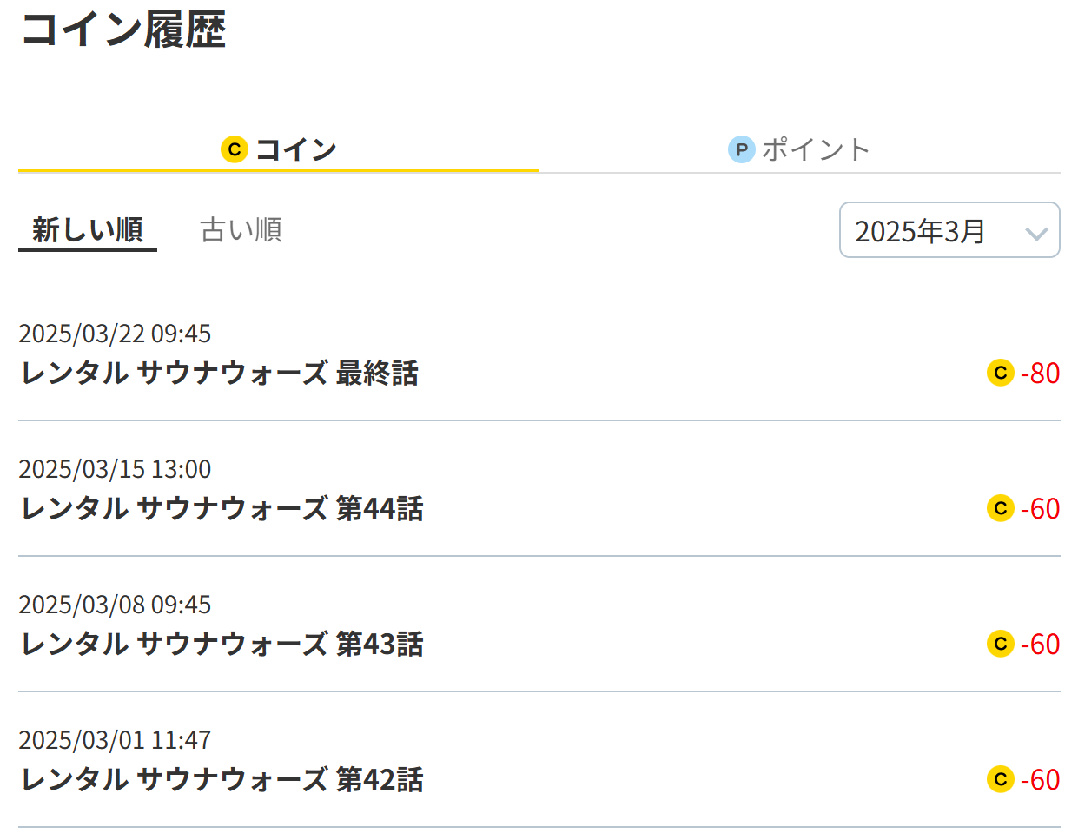Click the -60 amount for 第44話

1041,509
